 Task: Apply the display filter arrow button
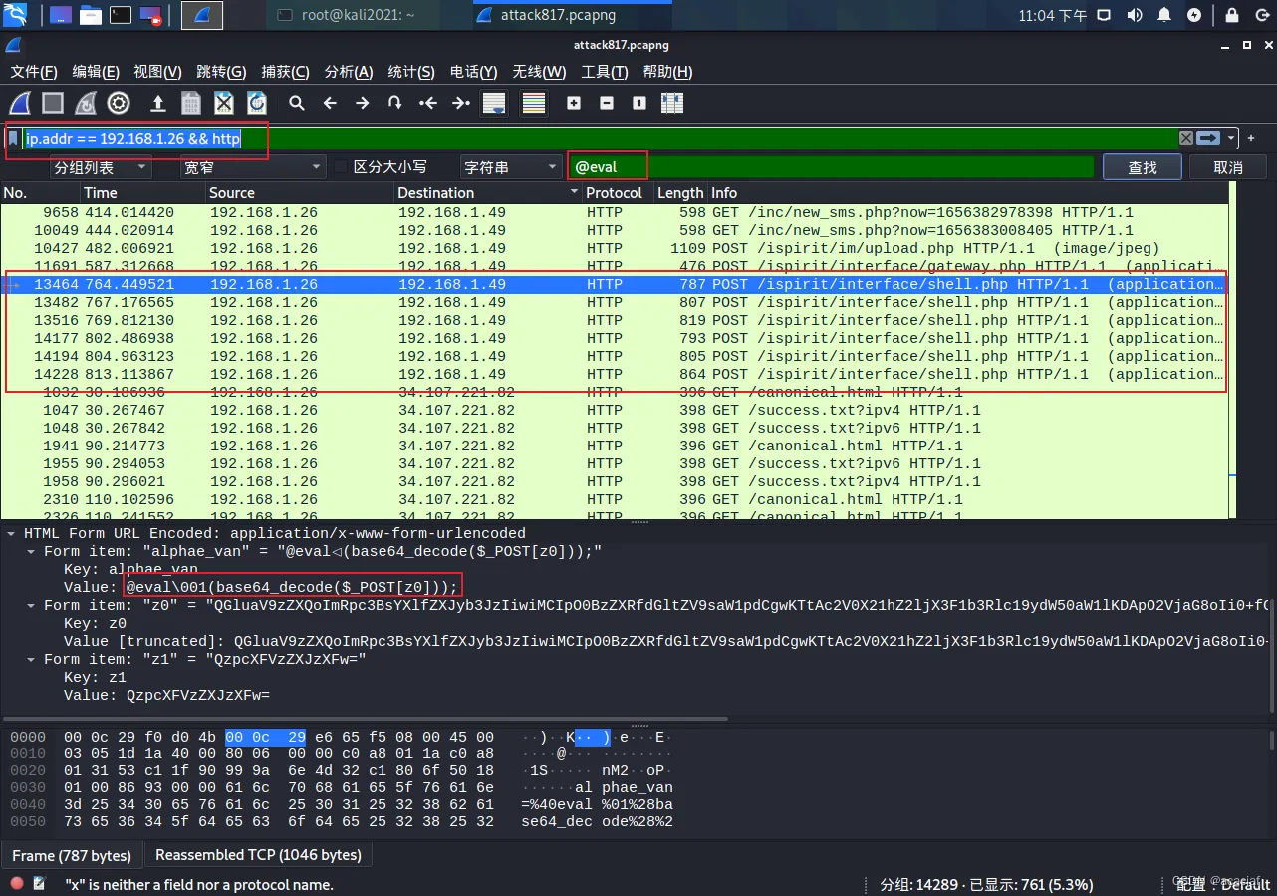tap(1209, 138)
